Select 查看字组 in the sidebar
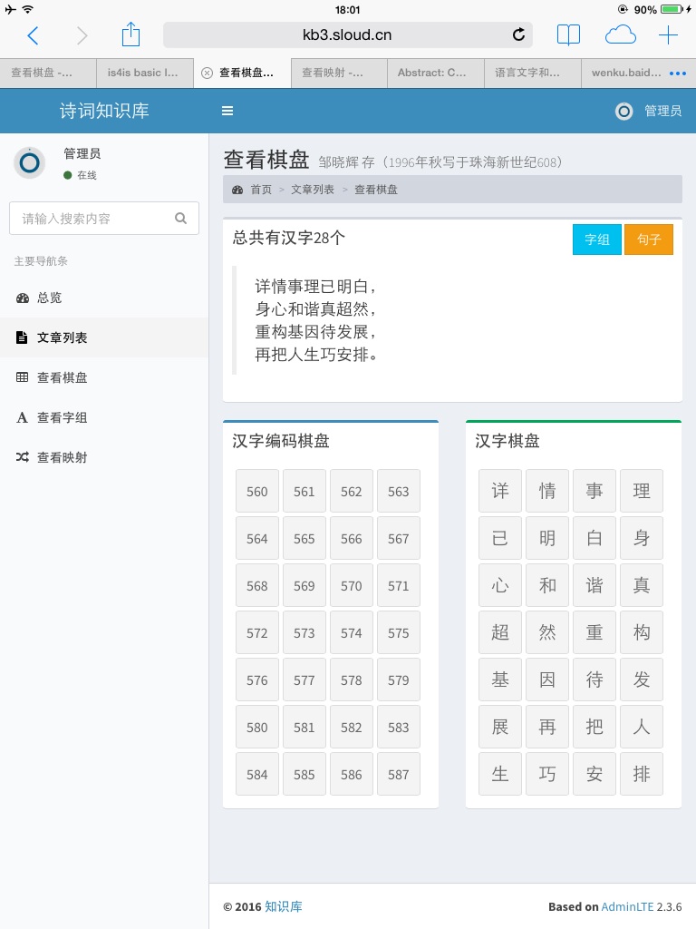The image size is (696, 929). coord(62,417)
